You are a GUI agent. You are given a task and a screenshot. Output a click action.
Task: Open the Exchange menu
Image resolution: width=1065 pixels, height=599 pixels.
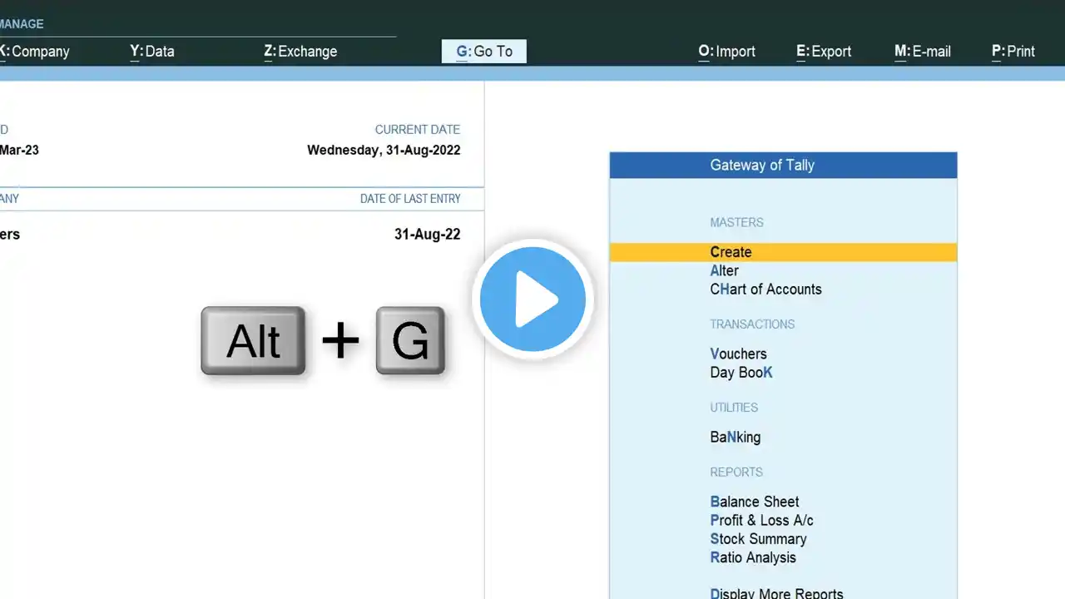[x=300, y=52]
